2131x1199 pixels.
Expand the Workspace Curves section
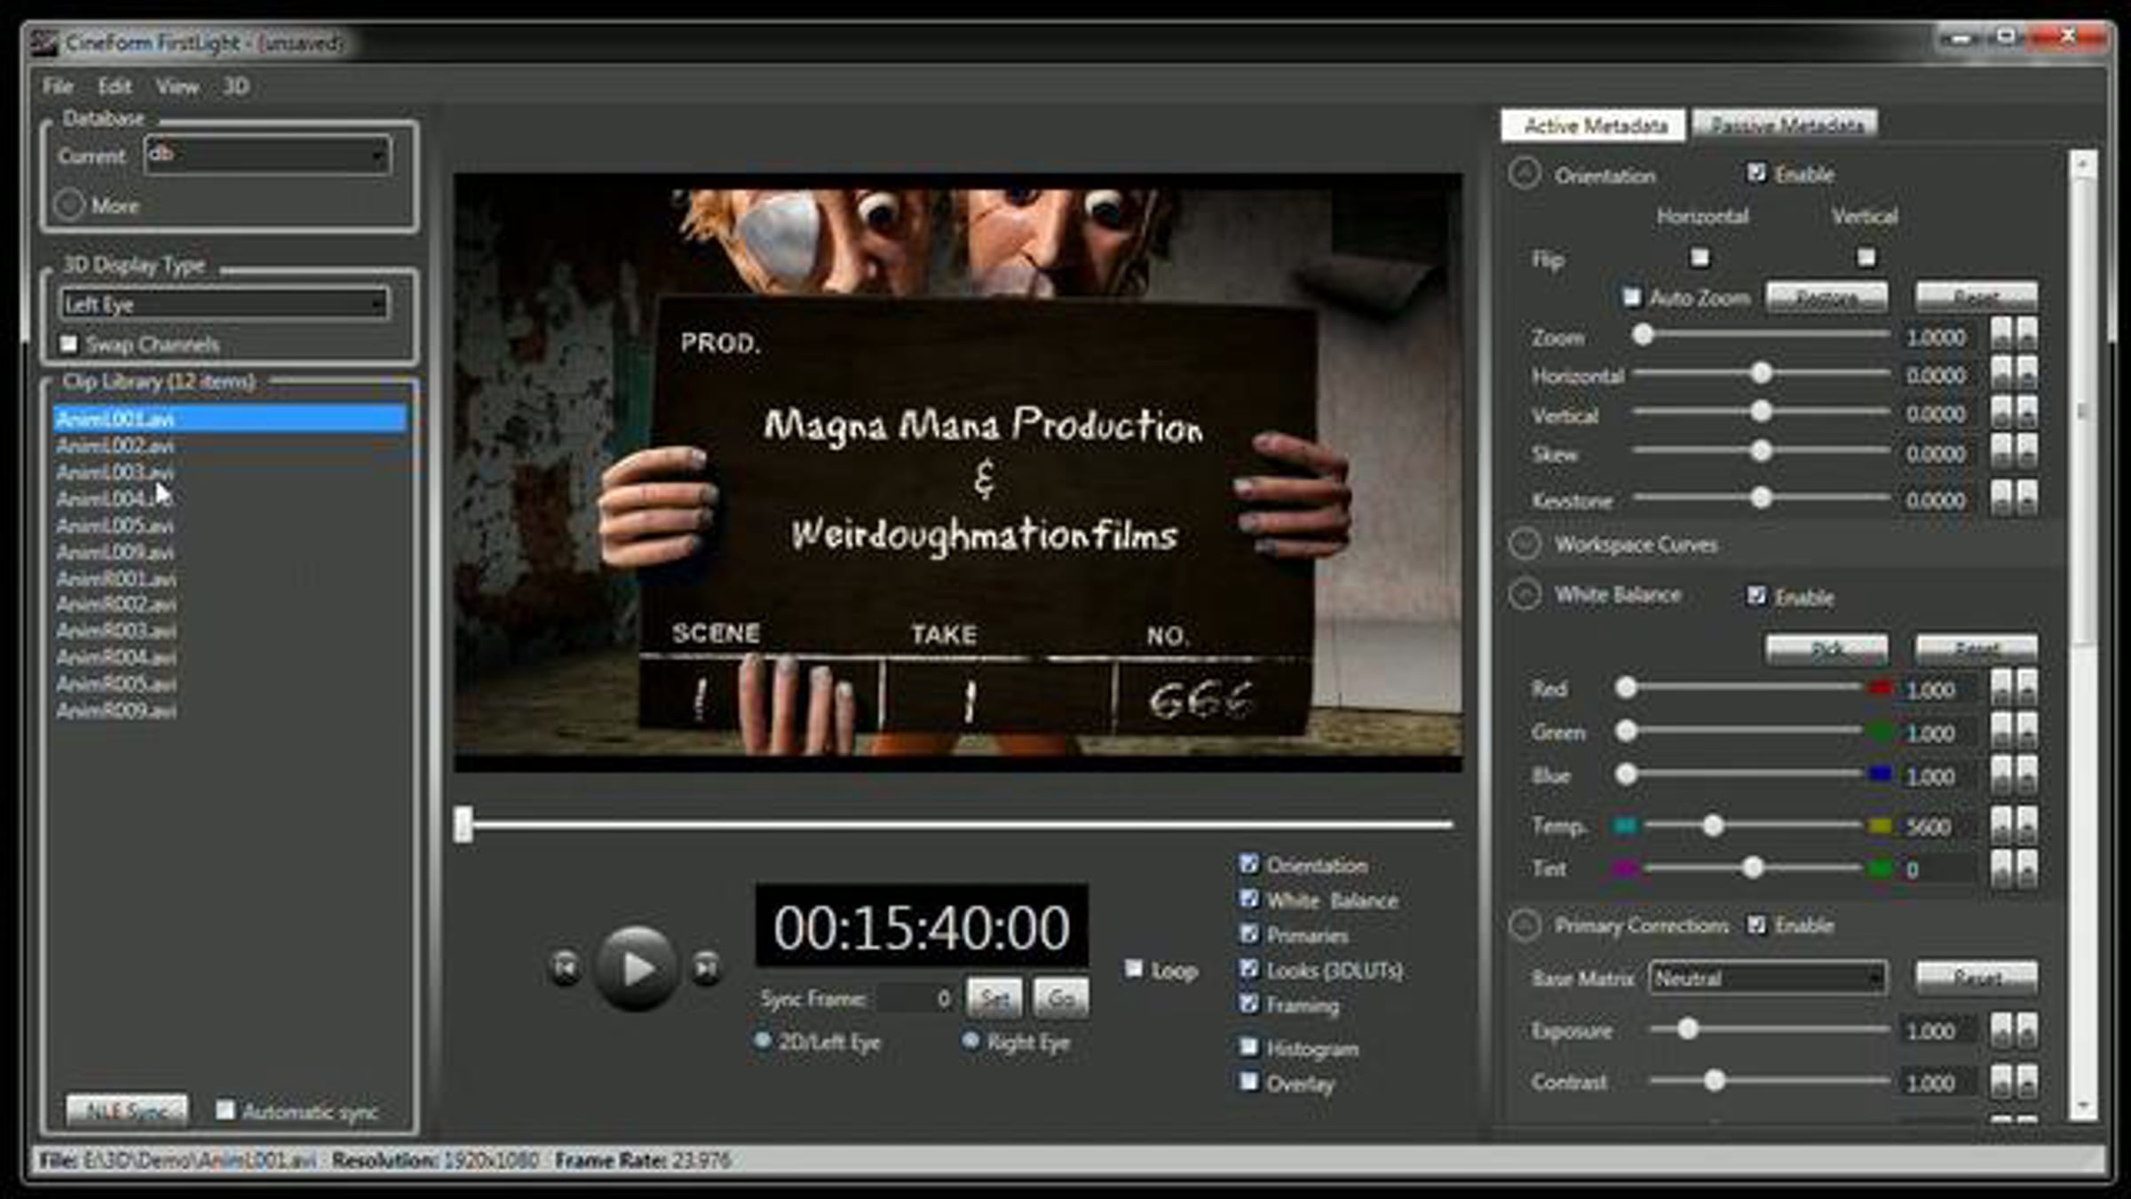tap(1525, 544)
